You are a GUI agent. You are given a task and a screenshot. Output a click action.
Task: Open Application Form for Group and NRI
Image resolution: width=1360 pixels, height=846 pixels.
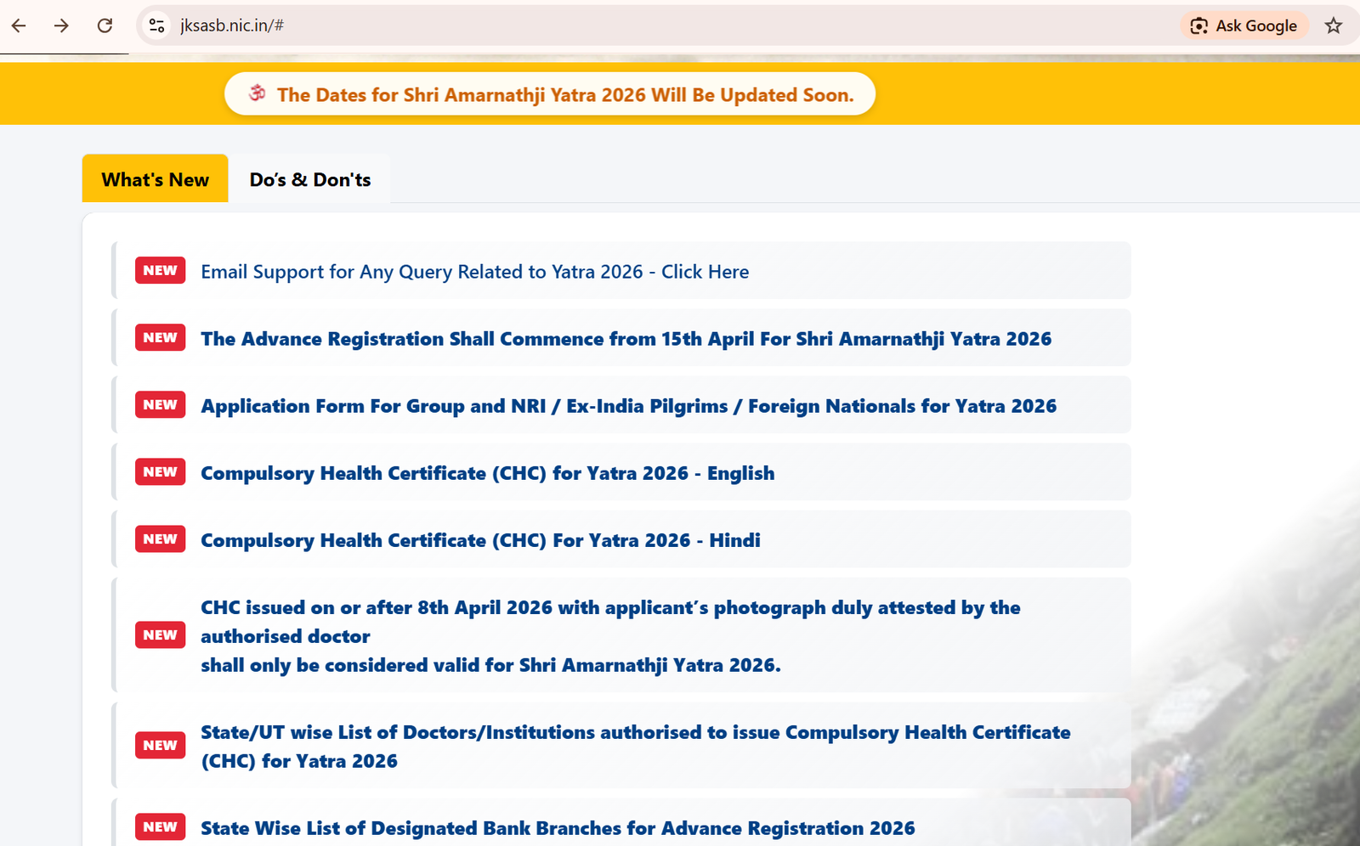click(628, 406)
